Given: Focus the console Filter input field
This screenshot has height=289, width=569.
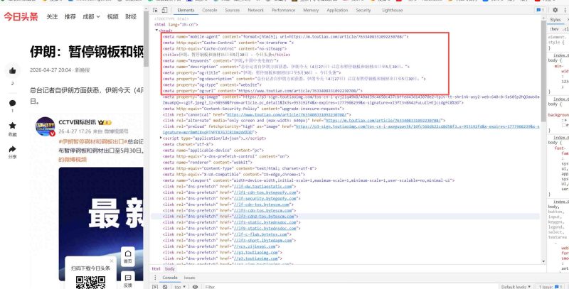Looking at the screenshot, I should click(x=254, y=287).
